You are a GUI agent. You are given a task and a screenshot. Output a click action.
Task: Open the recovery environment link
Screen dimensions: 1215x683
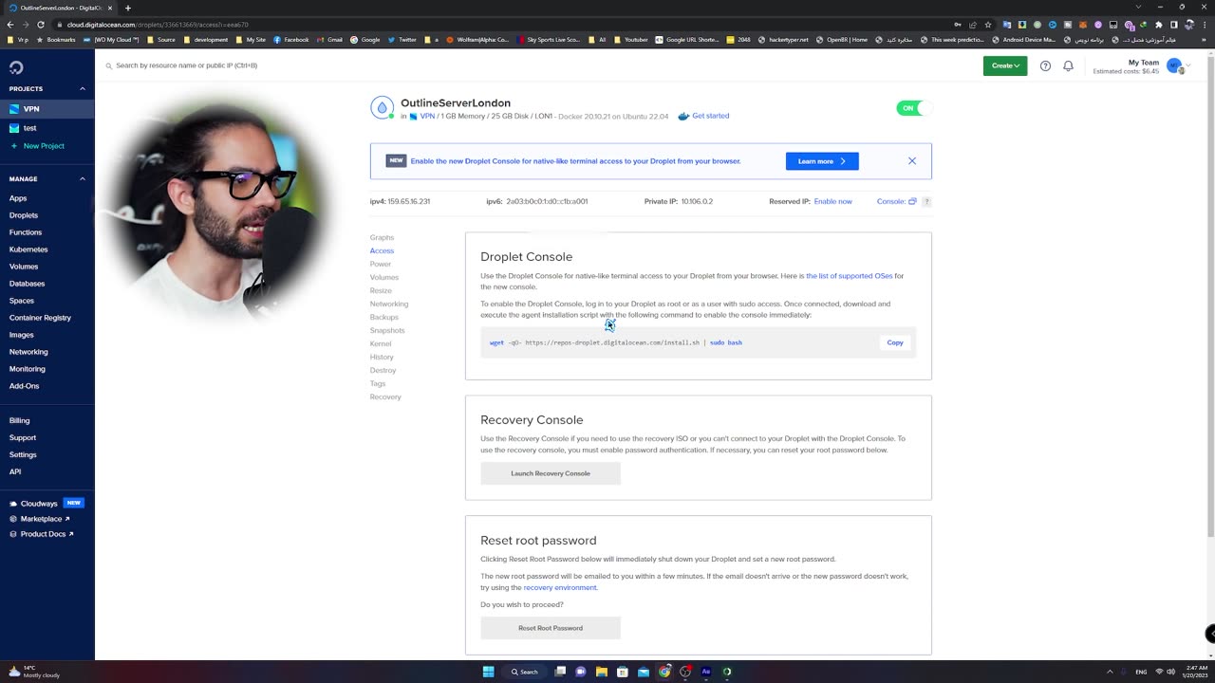tap(560, 587)
